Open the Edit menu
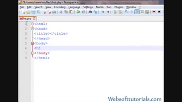This screenshot has width=182, height=102. click(29, 7)
